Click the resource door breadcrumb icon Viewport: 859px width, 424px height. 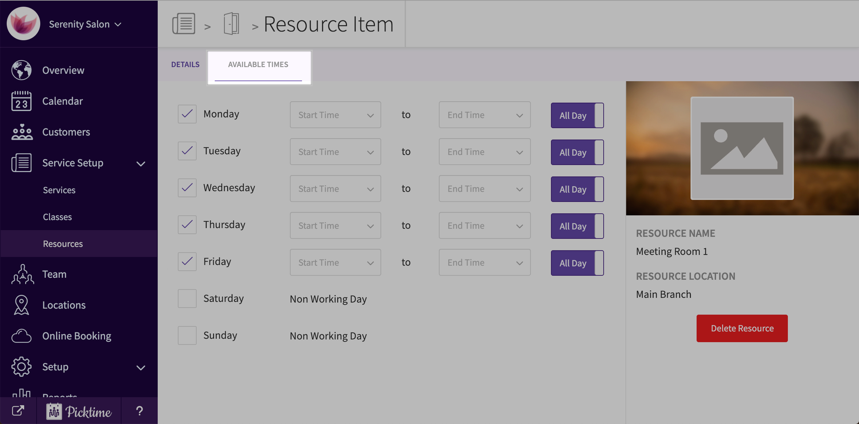click(x=231, y=23)
